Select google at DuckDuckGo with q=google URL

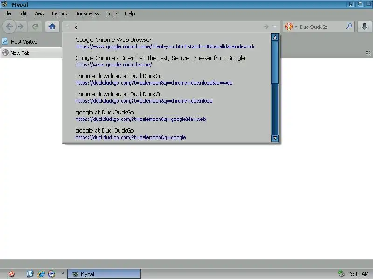tap(167, 134)
